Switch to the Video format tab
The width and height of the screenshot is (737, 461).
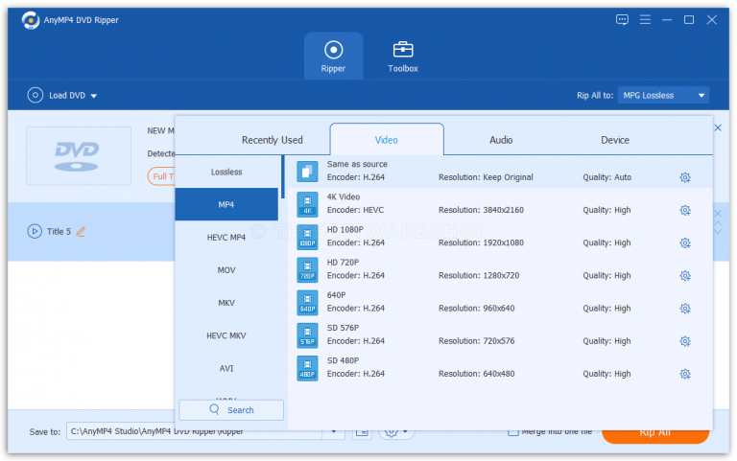pos(387,140)
